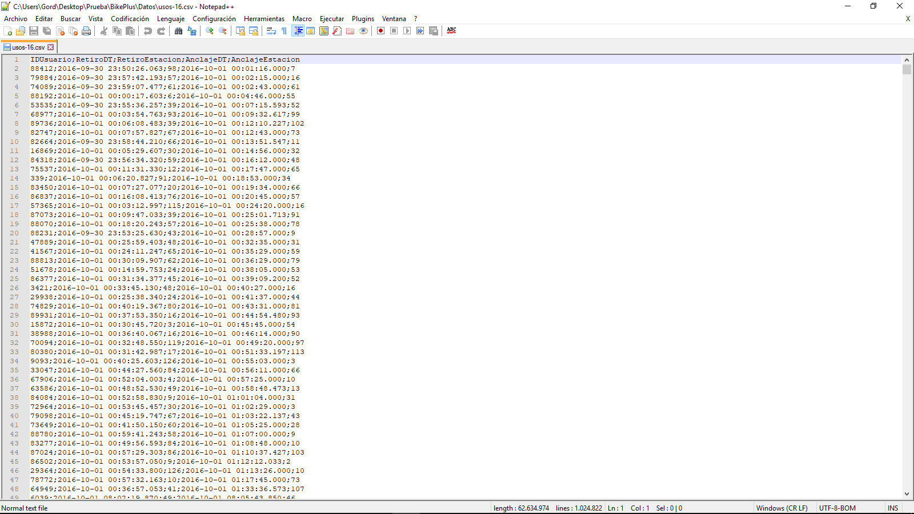The width and height of the screenshot is (914, 514).
Task: Close the usos-16.csv tab with red X
Action: pyautogui.click(x=51, y=47)
